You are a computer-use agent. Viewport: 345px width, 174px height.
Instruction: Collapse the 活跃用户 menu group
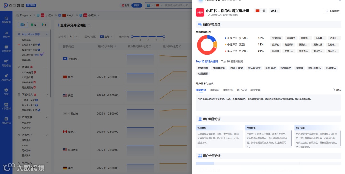[47, 135]
